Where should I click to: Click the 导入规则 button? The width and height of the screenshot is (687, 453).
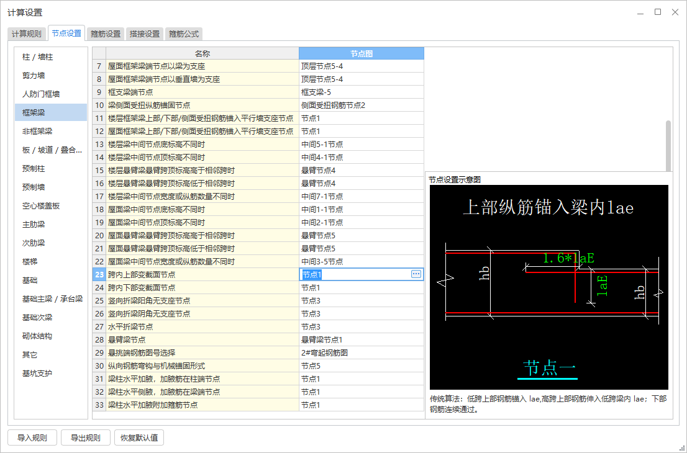[x=32, y=437]
